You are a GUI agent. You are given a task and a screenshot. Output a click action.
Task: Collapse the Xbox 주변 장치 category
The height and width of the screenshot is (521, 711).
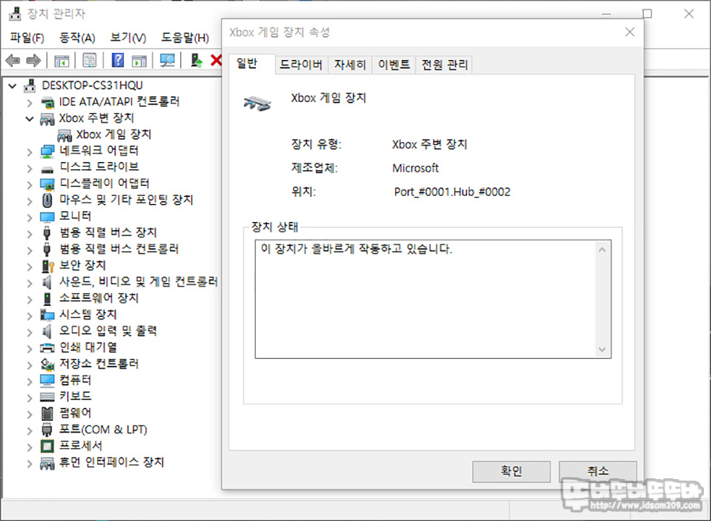click(29, 119)
